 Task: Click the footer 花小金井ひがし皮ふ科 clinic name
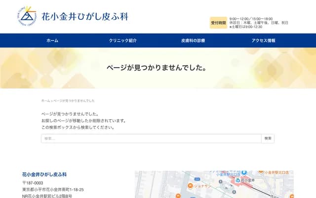pyautogui.click(x=44, y=175)
